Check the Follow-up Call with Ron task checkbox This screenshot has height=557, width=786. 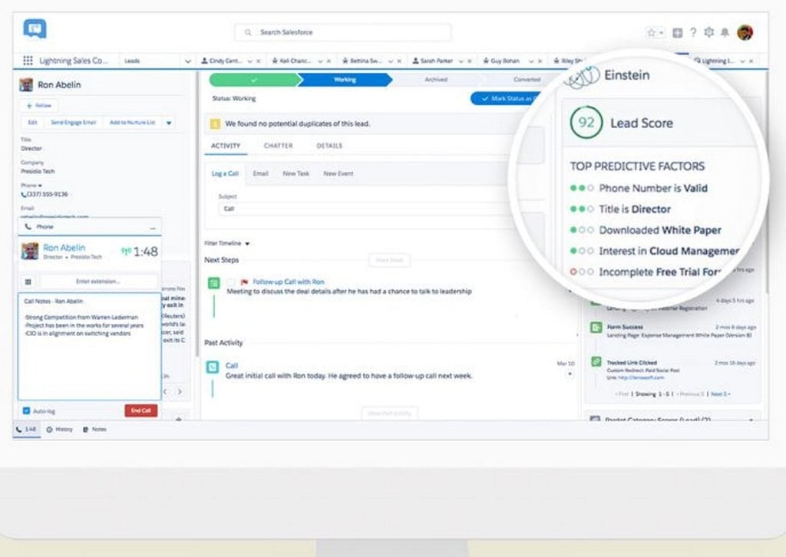231,282
